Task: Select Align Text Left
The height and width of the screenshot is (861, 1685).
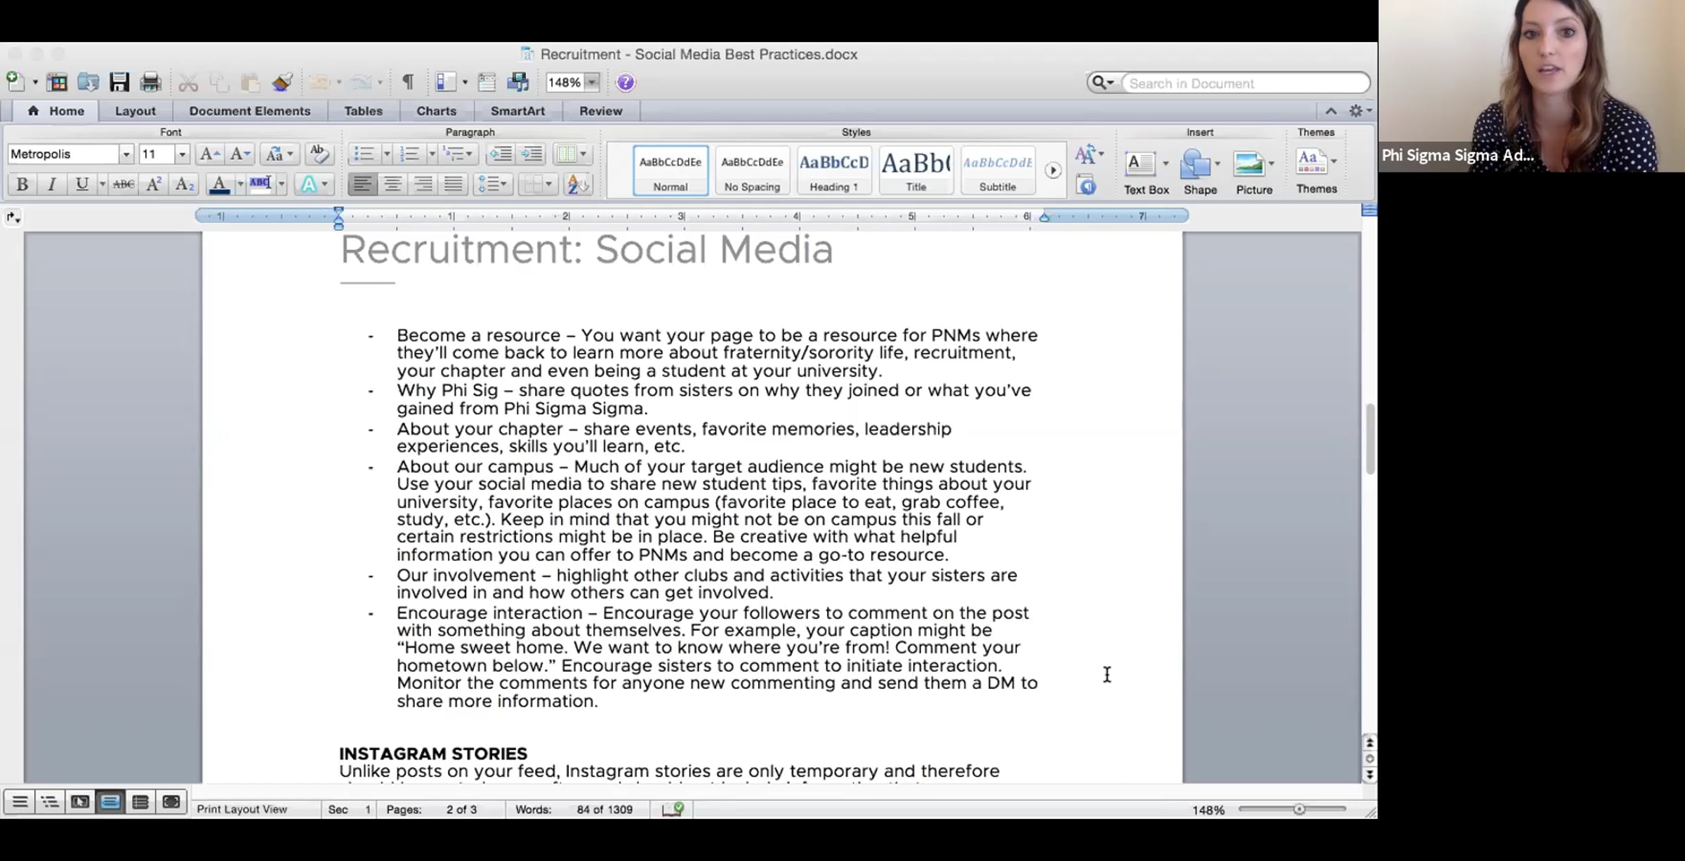Action: click(362, 185)
